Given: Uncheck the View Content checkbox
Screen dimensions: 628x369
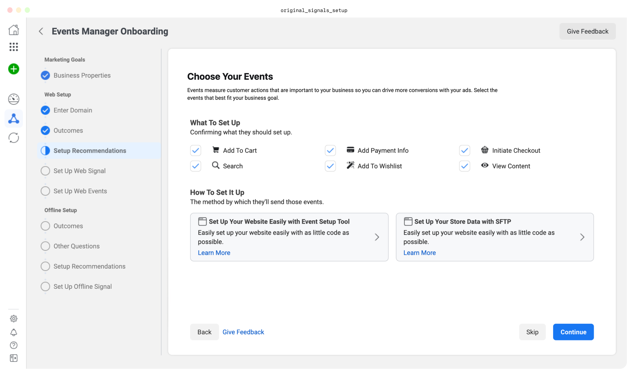Looking at the screenshot, I should [465, 166].
